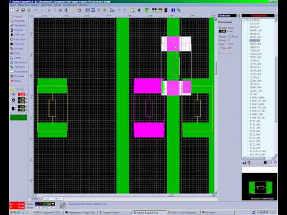Click the macro library list scrollbar

click(276, 88)
